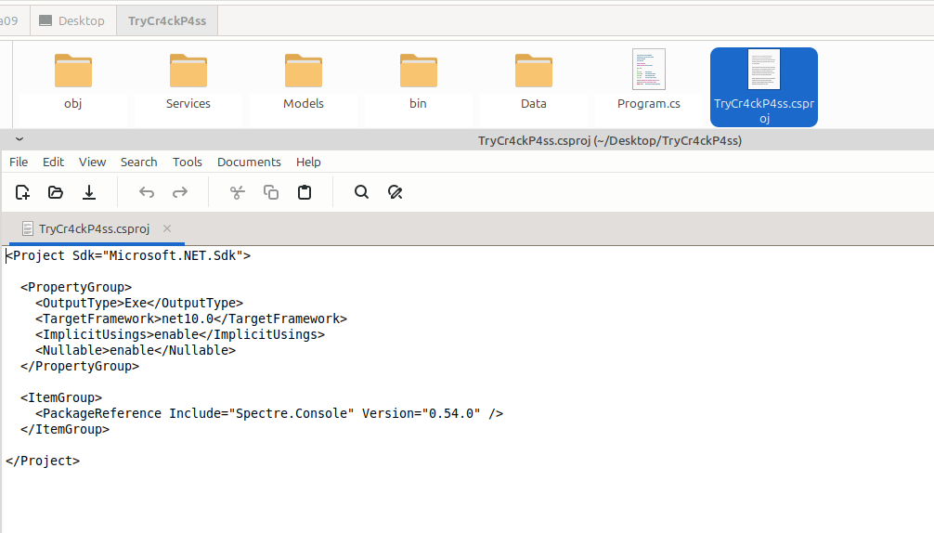
Task: Click the ImplicitUsings enable line
Action: 180,334
